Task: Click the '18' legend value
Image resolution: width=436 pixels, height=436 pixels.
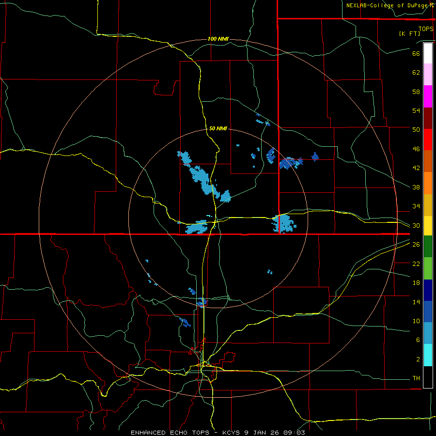Action: [x=416, y=283]
